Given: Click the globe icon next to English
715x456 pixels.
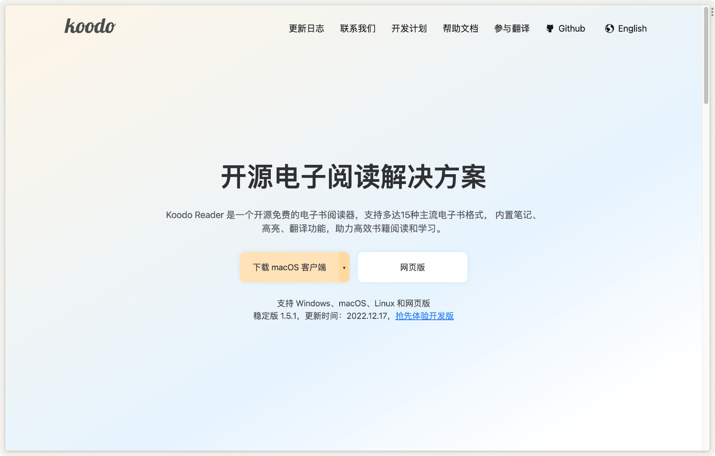Looking at the screenshot, I should tap(609, 29).
